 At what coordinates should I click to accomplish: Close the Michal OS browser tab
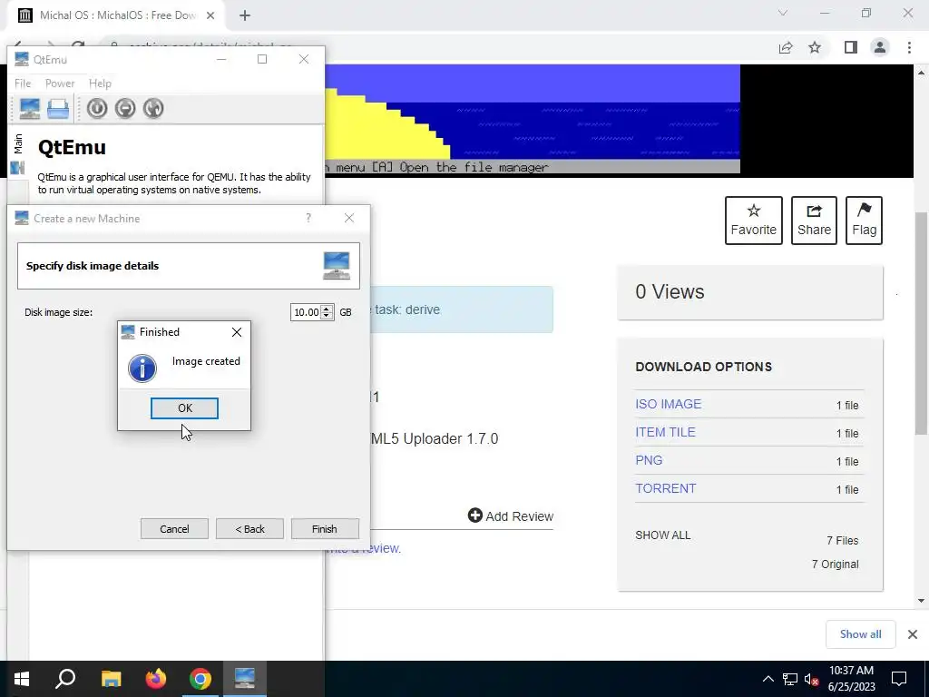[210, 15]
